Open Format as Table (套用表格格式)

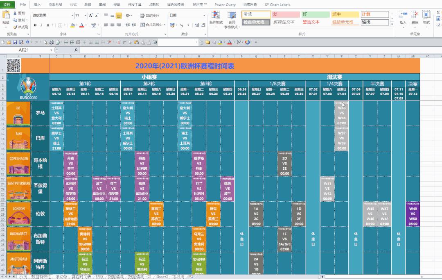tap(232, 20)
